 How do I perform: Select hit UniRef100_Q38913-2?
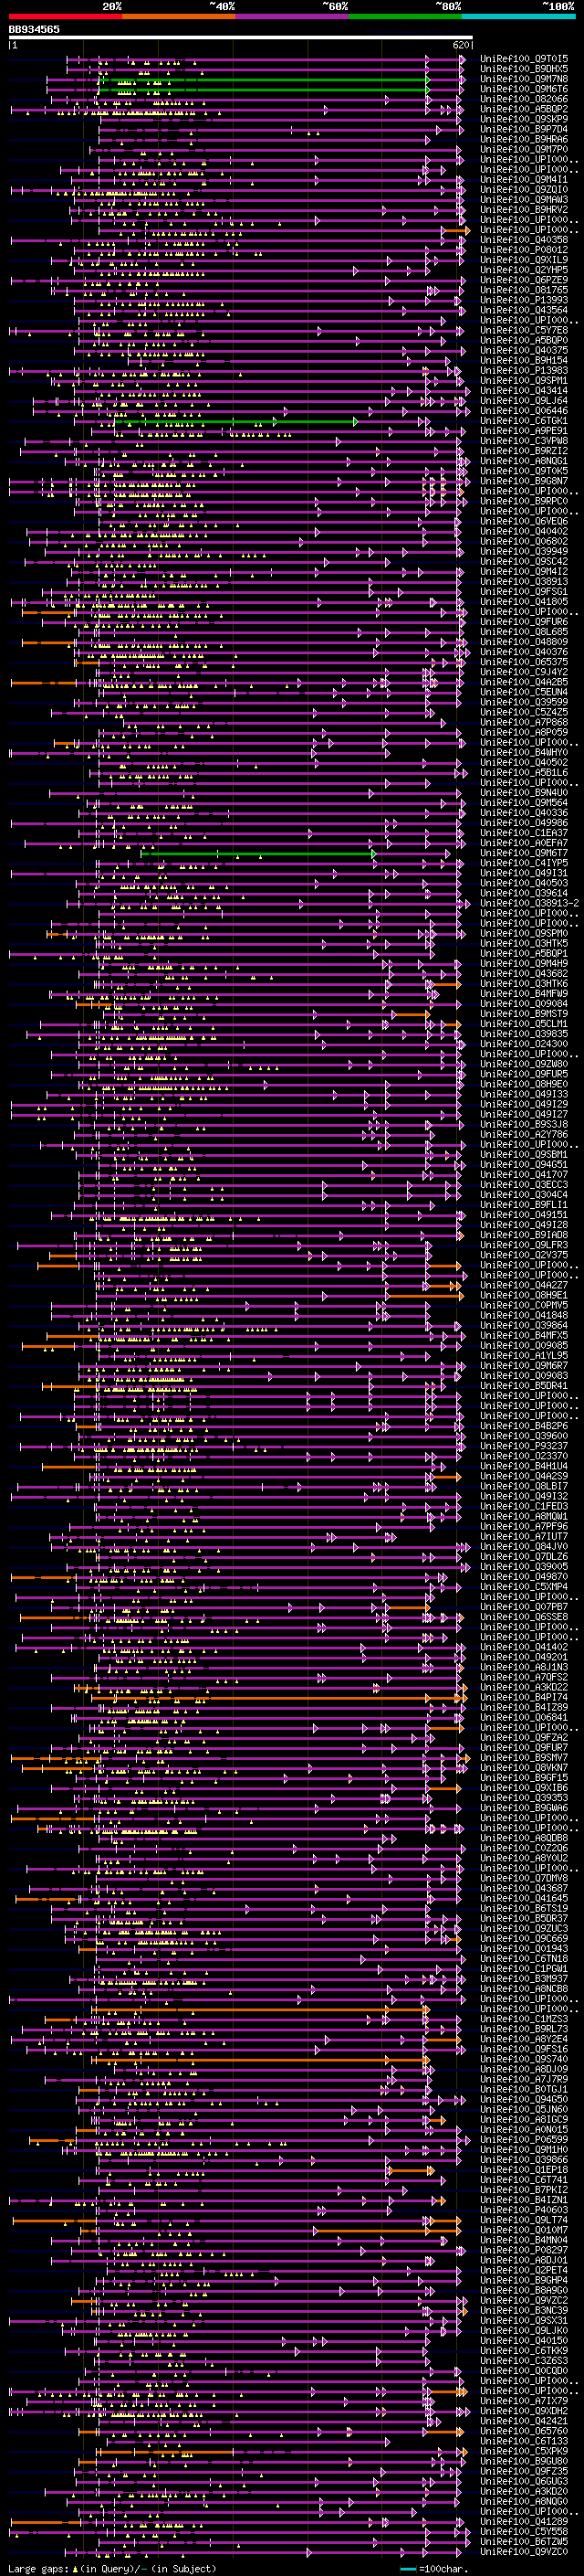(529, 903)
